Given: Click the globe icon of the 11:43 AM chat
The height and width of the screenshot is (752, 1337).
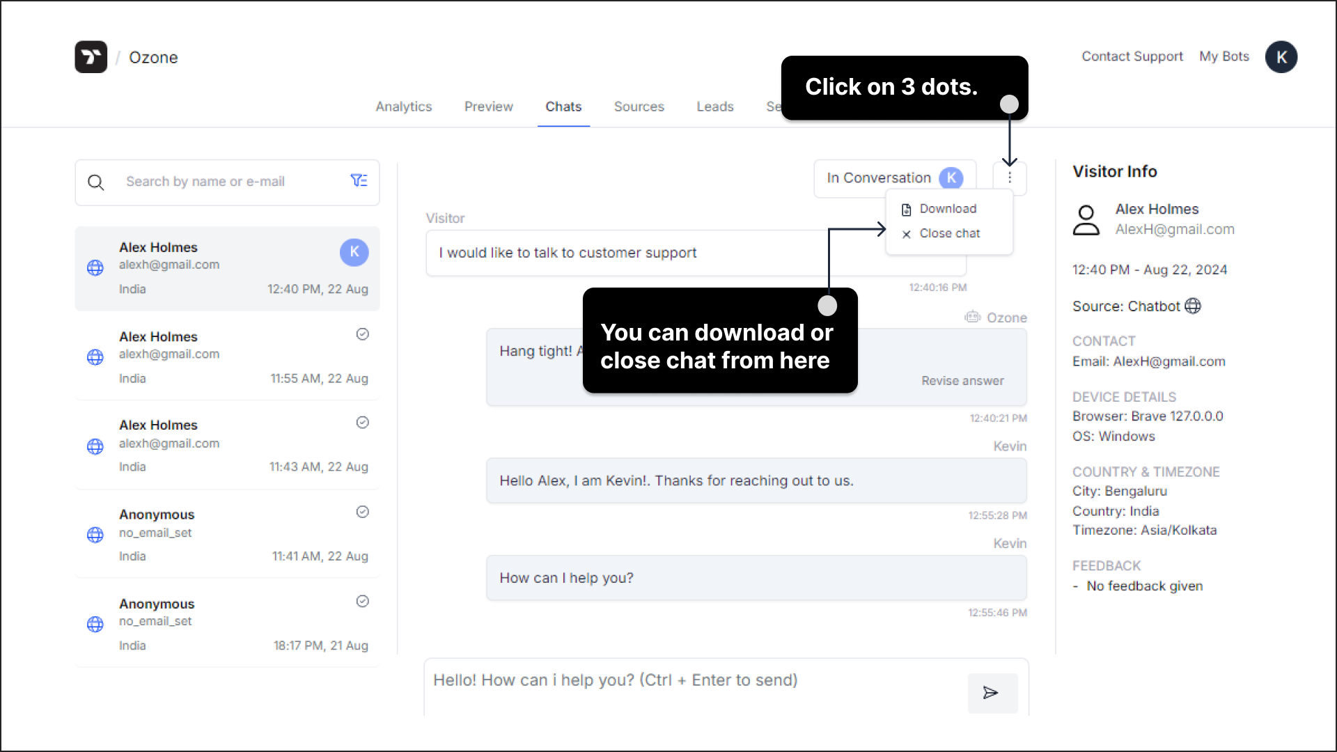Looking at the screenshot, I should pos(95,446).
